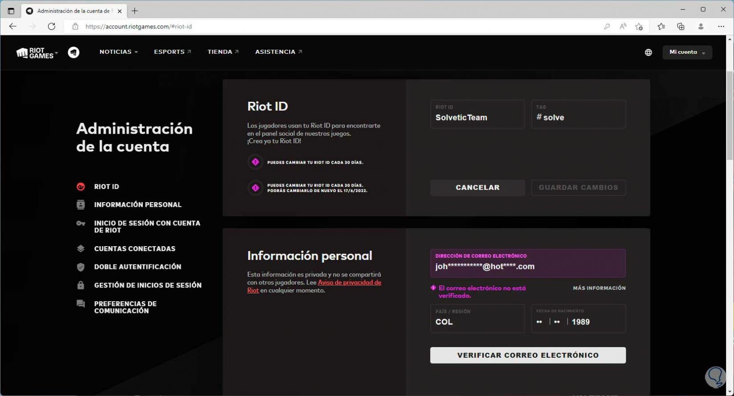The image size is (734, 396).
Task: View site information lock icon
Action: (x=75, y=27)
